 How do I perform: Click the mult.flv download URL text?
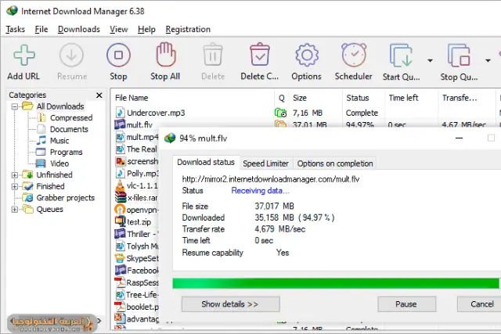271,179
